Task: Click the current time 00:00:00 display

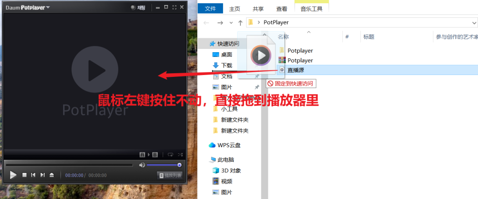Action: point(74,175)
